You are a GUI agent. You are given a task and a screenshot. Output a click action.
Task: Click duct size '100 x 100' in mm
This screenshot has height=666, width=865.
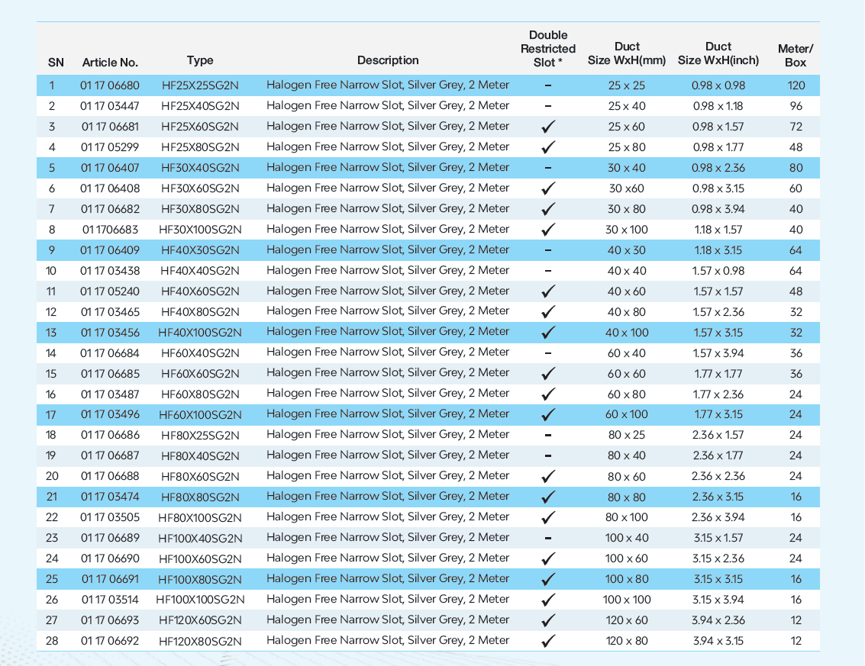coord(627,600)
